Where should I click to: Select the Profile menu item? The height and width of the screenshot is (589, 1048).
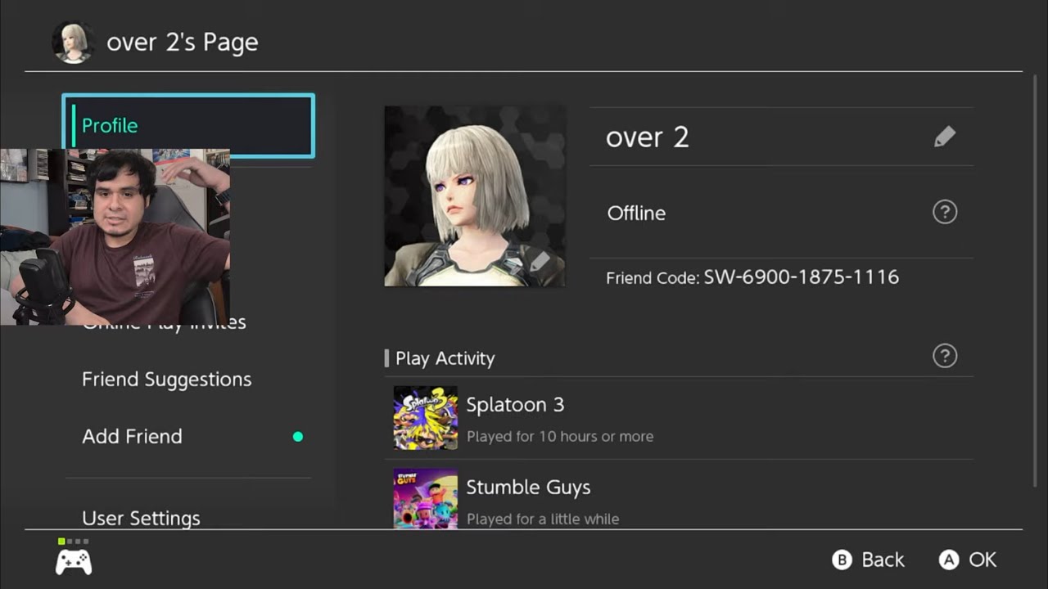[x=188, y=126]
